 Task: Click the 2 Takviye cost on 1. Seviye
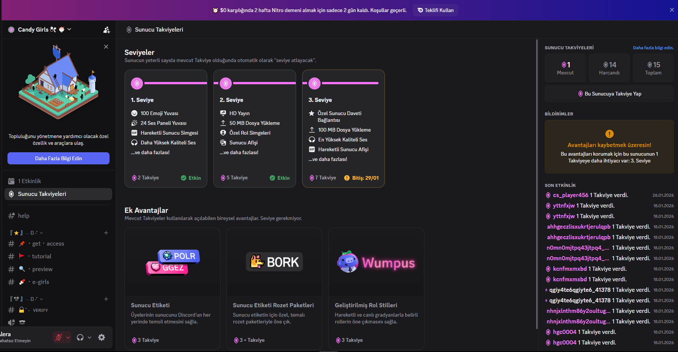[145, 178]
